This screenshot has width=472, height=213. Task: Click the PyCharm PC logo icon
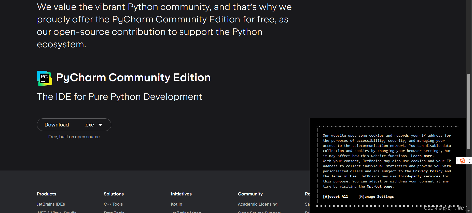pyautogui.click(x=45, y=78)
